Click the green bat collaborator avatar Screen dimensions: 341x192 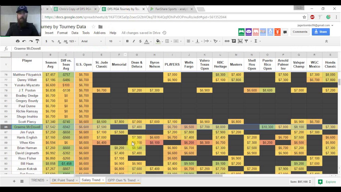click(x=241, y=32)
